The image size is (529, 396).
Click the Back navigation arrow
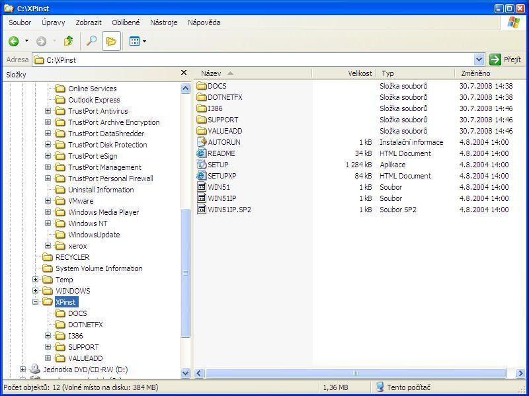13,42
